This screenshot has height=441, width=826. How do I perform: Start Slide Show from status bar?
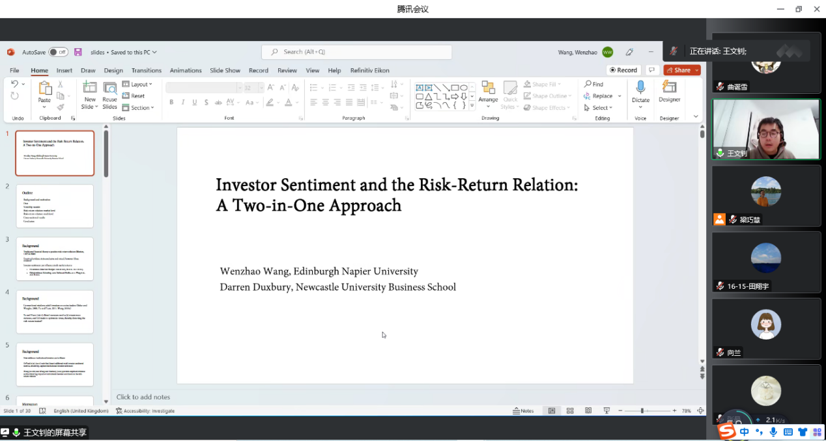(606, 411)
